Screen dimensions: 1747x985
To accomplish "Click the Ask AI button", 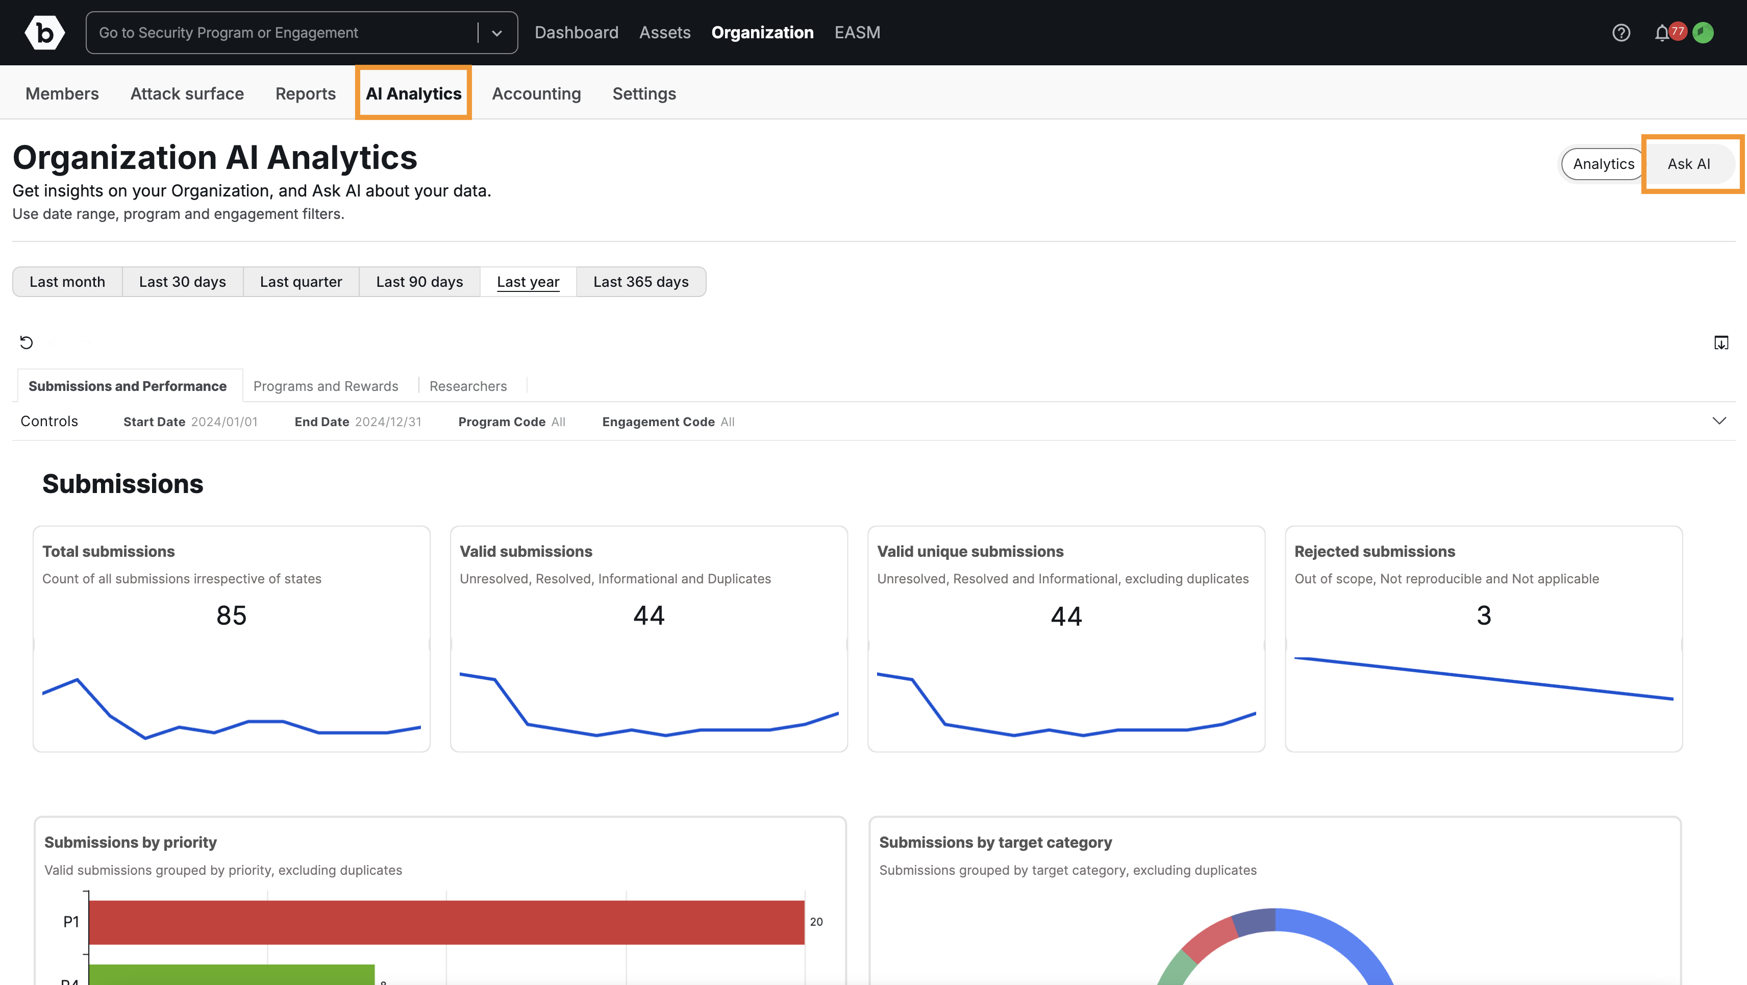I will [1688, 163].
